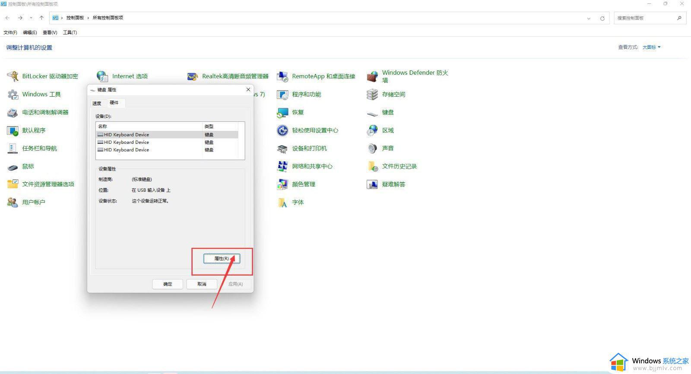Open recent locations dropdown chevron

tap(31, 18)
